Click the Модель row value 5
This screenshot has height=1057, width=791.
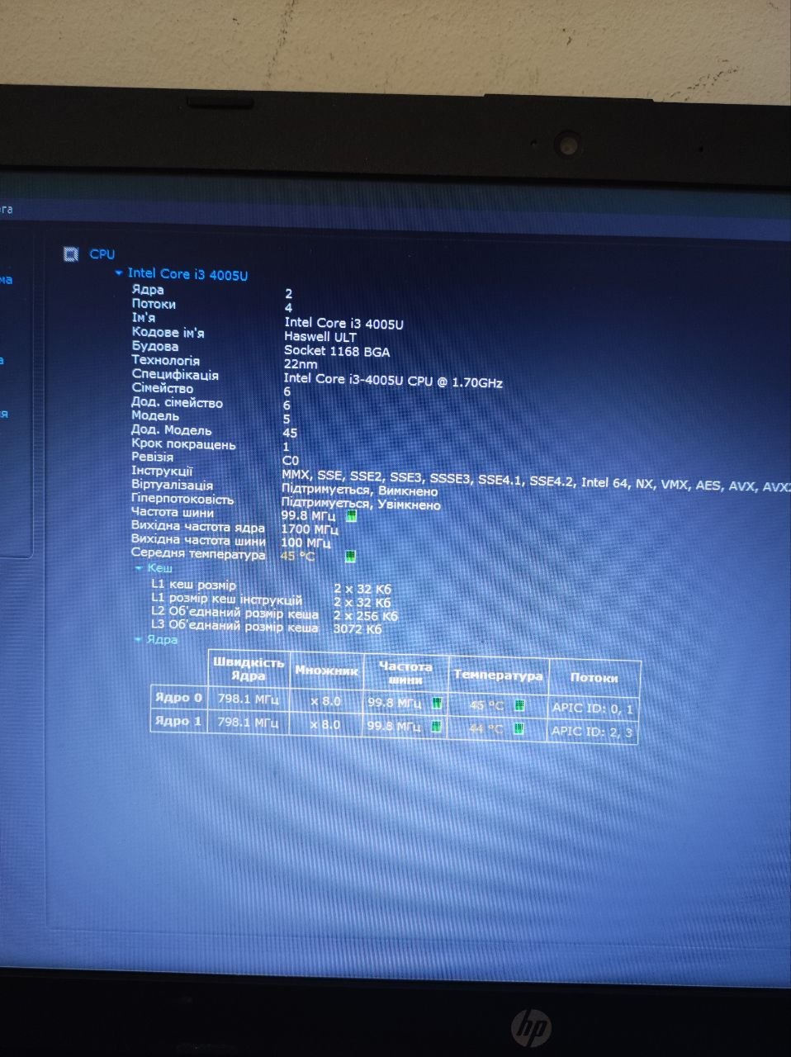pos(287,419)
